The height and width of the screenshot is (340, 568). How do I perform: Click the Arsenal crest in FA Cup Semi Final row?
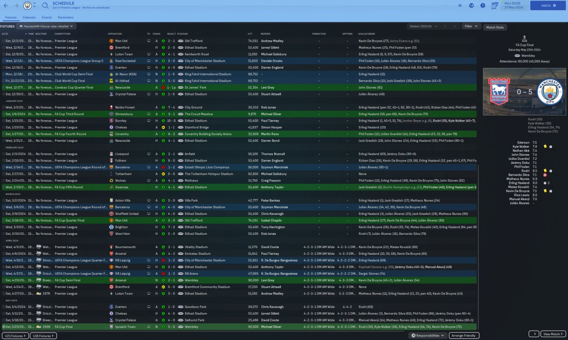111,280
